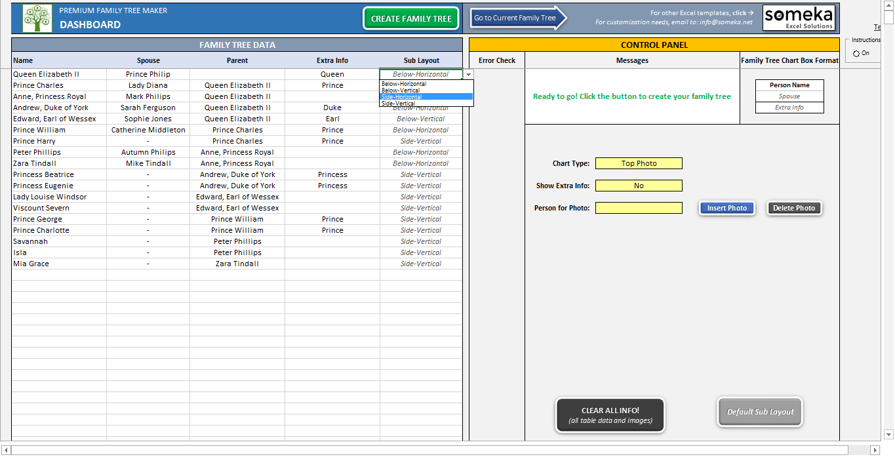Click the spouse cell 'Sophie Jones'

[148, 119]
